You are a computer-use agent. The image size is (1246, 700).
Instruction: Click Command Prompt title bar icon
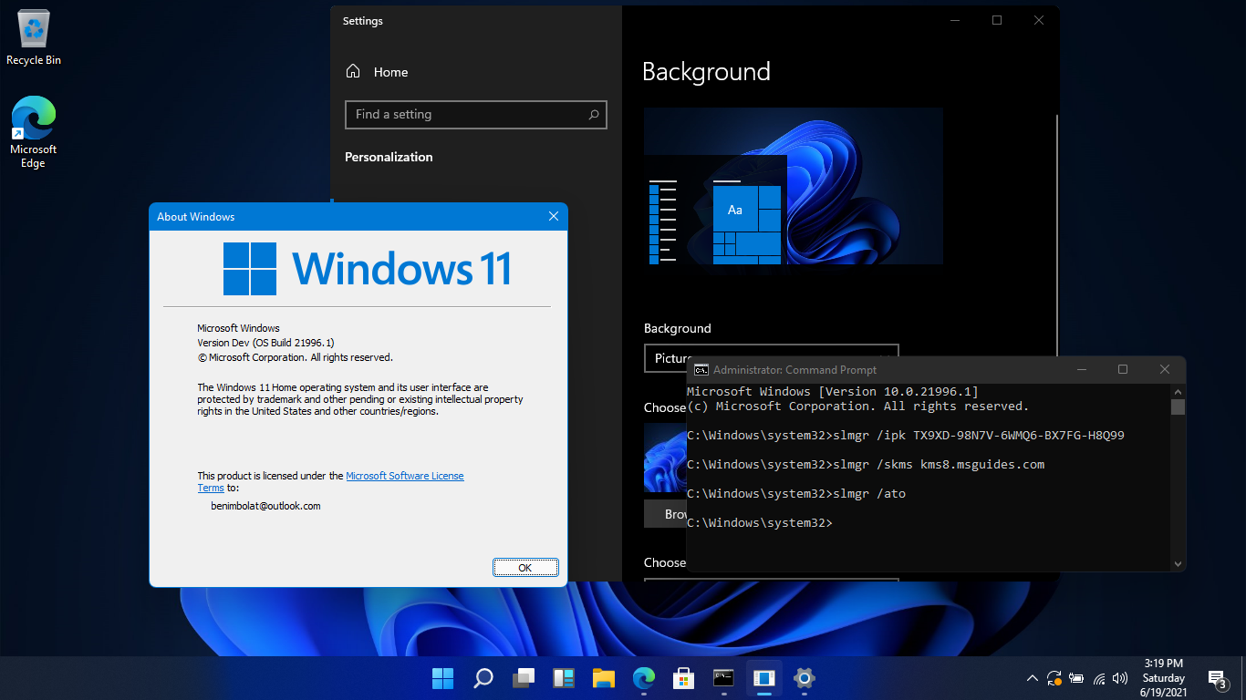[701, 370]
